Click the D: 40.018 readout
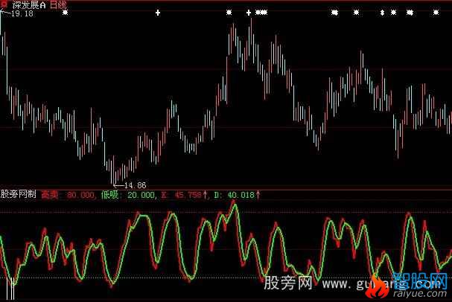Image resolution: width=452 pixels, height=302 pixels. (x=237, y=195)
